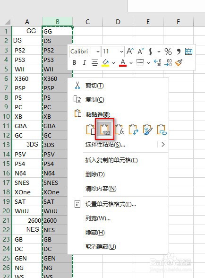Choose Paste Formulas (fx) option
Viewport: 205px width, 278px height.
[x=120, y=130]
